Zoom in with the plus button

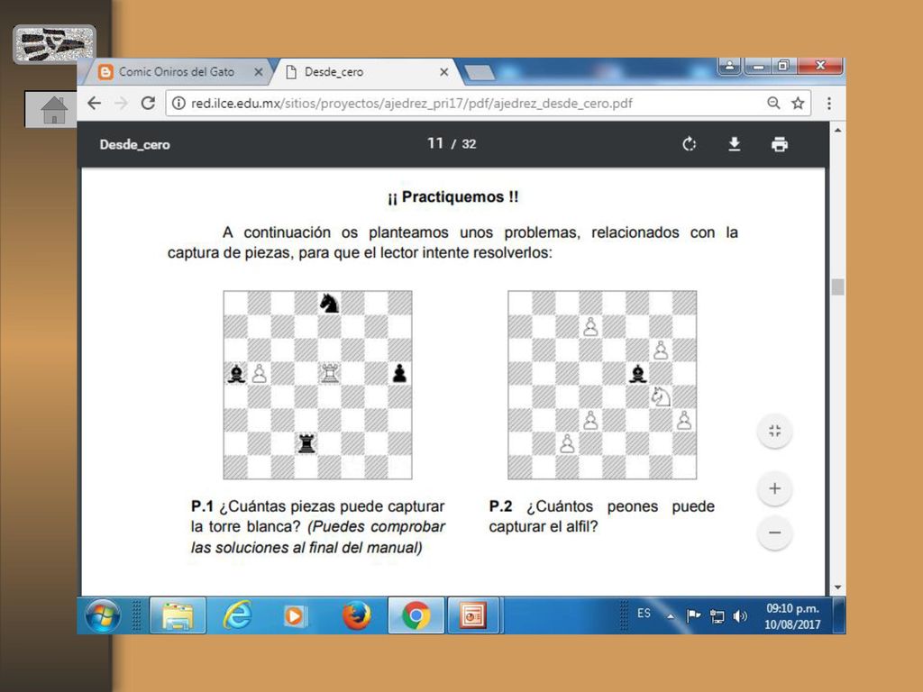(x=774, y=488)
